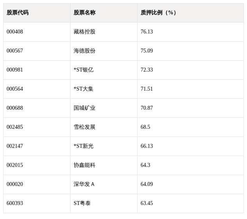The image size is (247, 219).
Task: Select stock name *ST银亿
Action: tap(83, 70)
